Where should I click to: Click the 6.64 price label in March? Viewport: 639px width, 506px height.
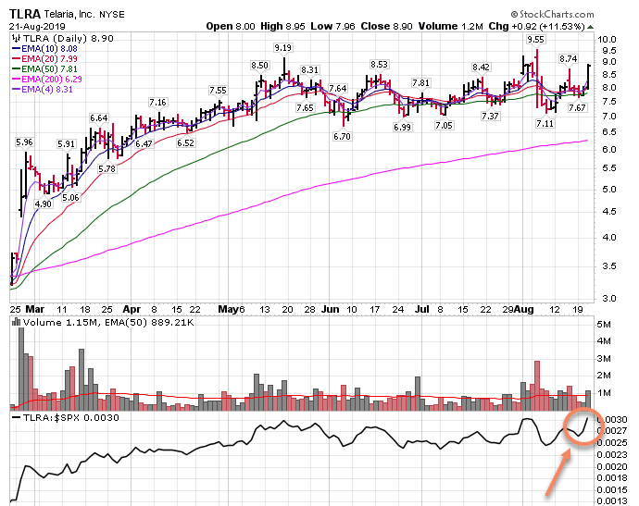click(99, 118)
